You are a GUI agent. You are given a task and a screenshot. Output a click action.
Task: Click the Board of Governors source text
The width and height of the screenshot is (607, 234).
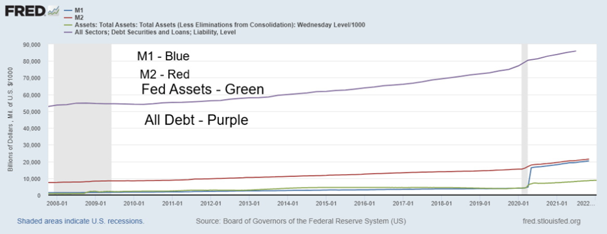[301, 222]
